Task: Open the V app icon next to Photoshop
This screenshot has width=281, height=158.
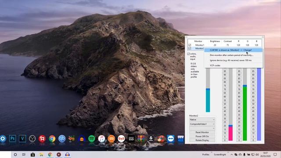Action: [x=22, y=139]
